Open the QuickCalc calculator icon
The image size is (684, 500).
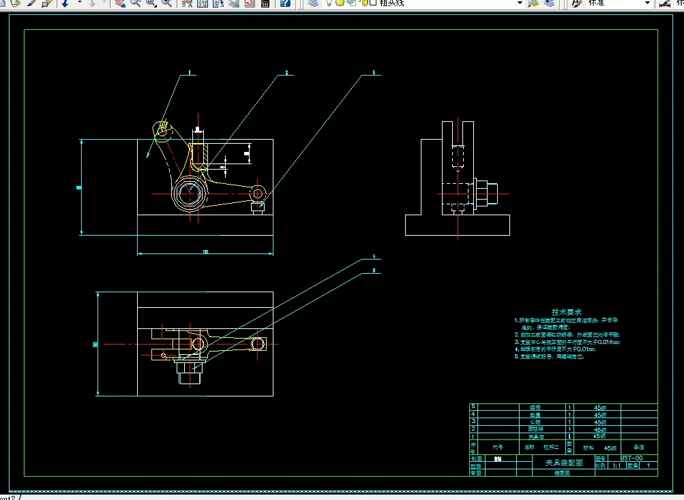[265, 3]
